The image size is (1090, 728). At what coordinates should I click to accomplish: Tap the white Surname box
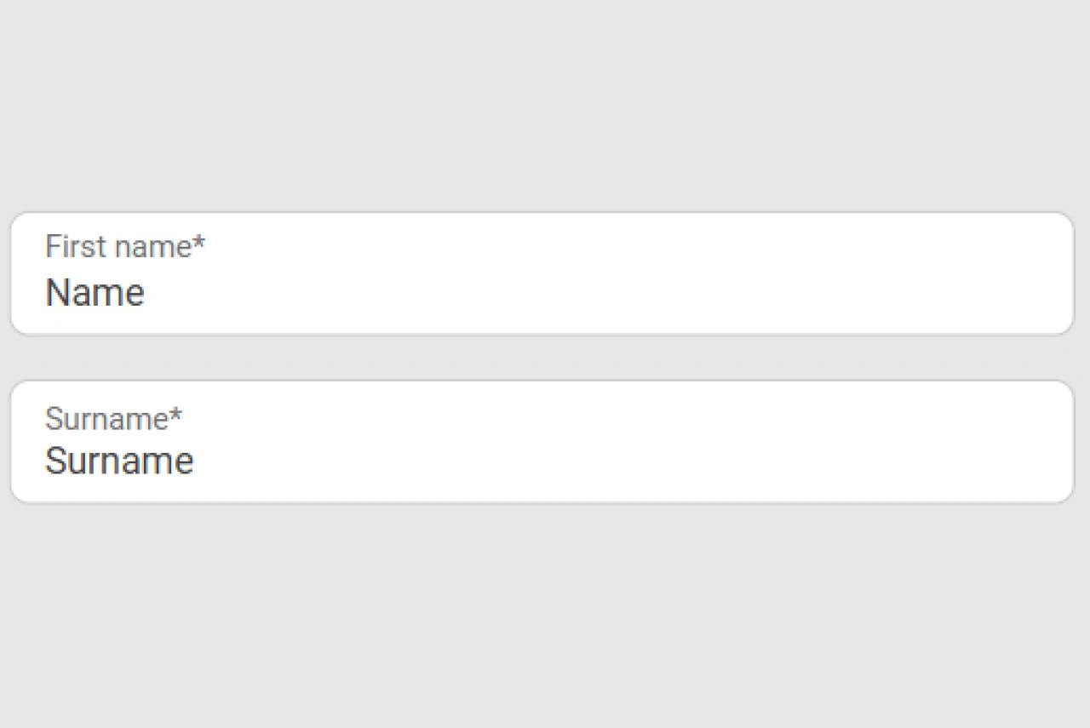[542, 443]
